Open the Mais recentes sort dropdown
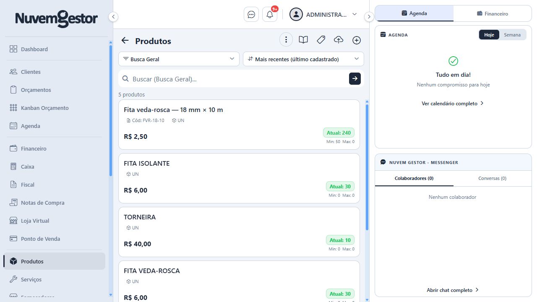Screen dimensions: 537x302 (303, 59)
